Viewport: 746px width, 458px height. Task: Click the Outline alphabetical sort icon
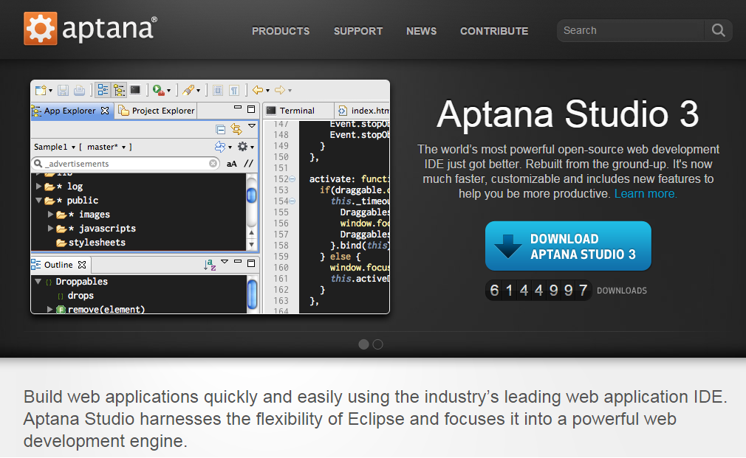210,265
